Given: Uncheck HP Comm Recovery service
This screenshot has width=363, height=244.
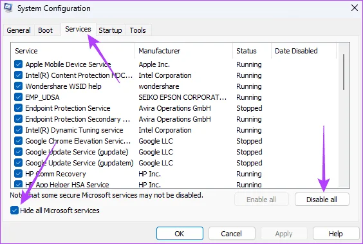Looking at the screenshot, I should click(x=18, y=174).
